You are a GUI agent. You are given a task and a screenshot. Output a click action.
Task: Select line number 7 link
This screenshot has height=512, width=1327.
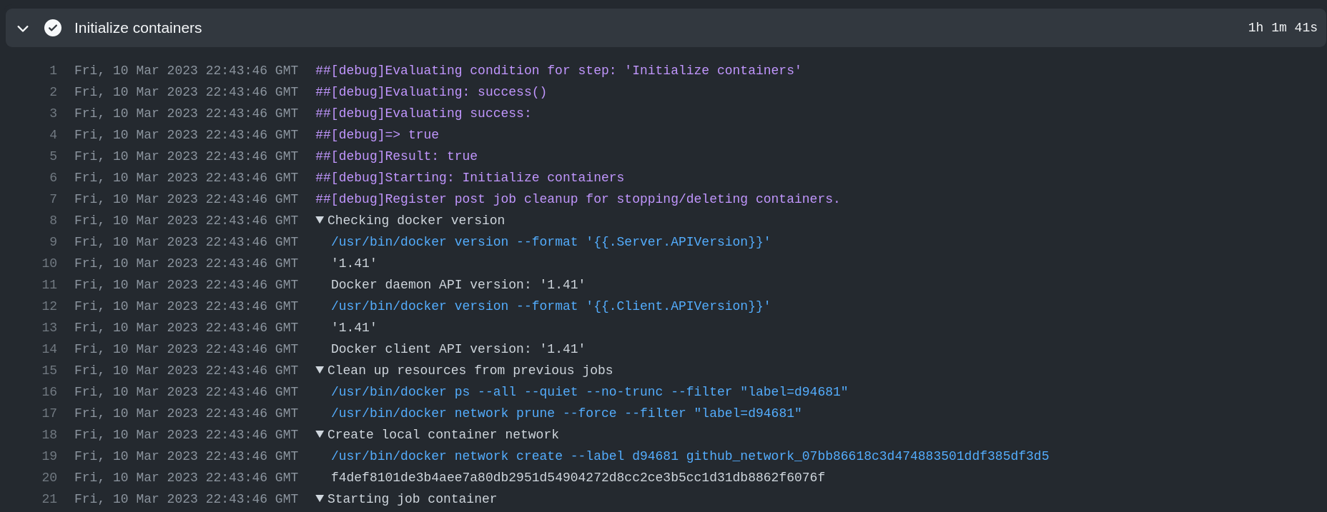(x=53, y=199)
